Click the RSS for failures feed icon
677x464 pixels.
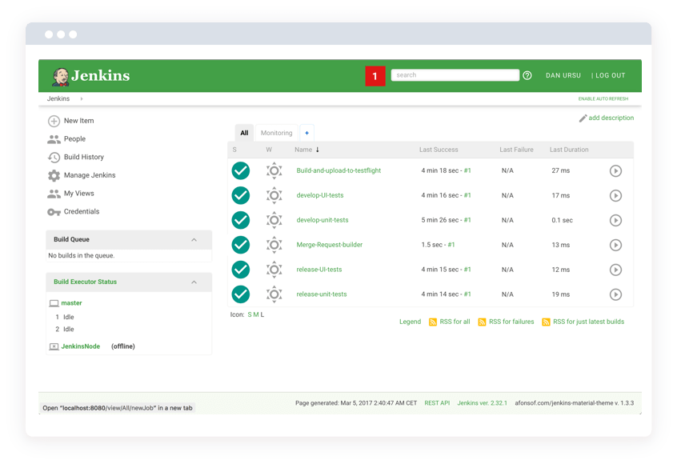click(x=482, y=322)
